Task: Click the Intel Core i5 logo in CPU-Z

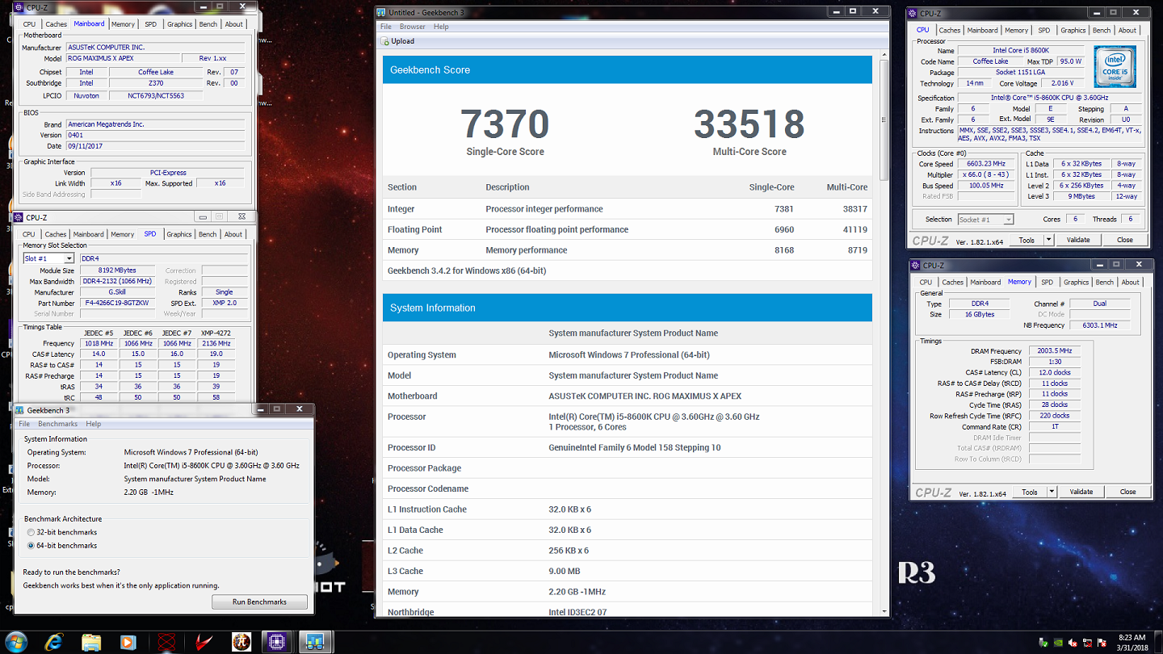Action: pyautogui.click(x=1115, y=66)
